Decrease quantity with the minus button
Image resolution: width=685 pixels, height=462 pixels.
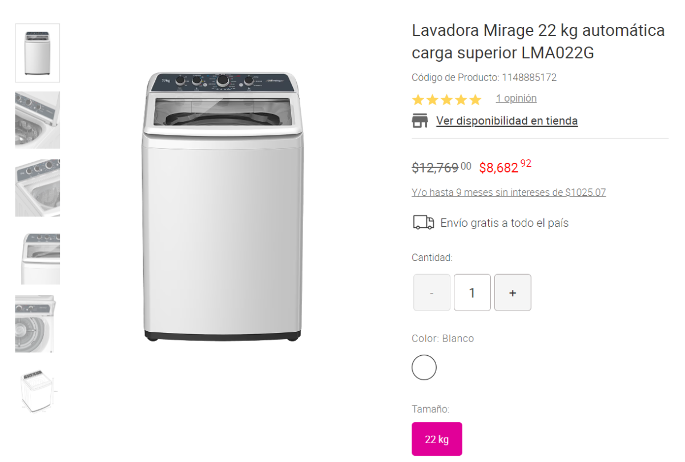(432, 292)
